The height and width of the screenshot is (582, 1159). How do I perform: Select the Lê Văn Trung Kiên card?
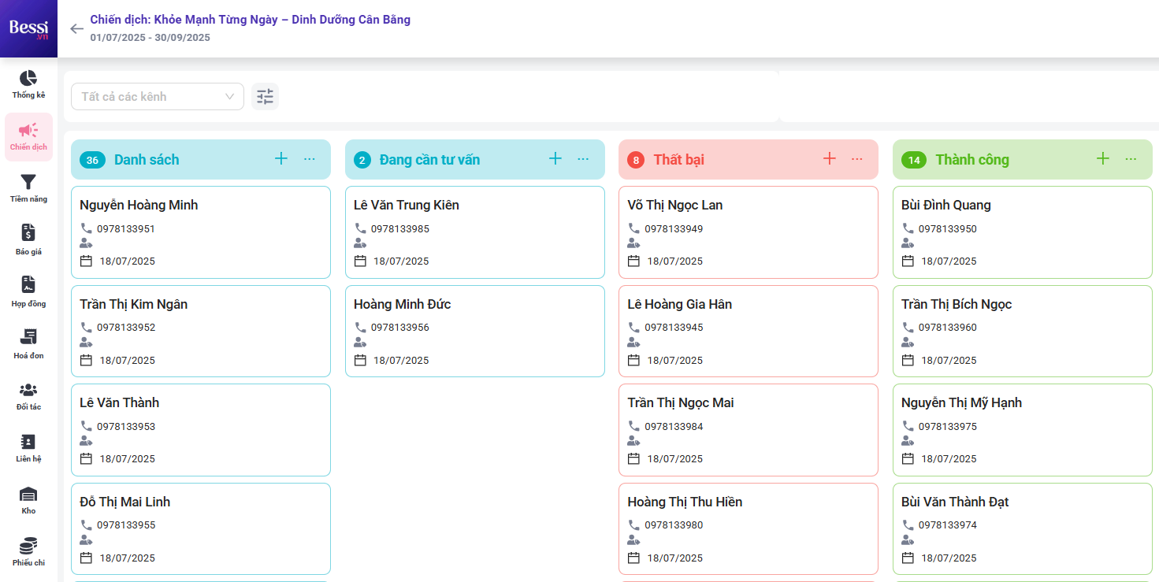[406, 206]
